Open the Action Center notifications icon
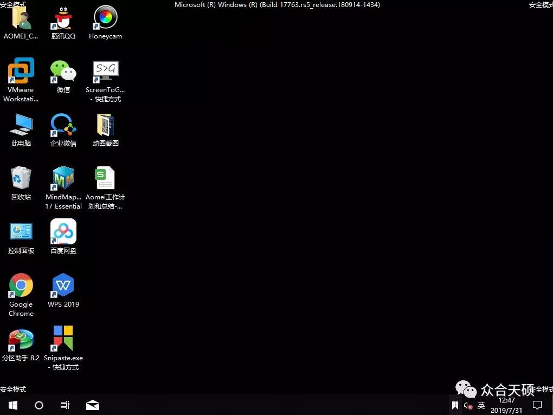The height and width of the screenshot is (415, 553). [x=537, y=405]
